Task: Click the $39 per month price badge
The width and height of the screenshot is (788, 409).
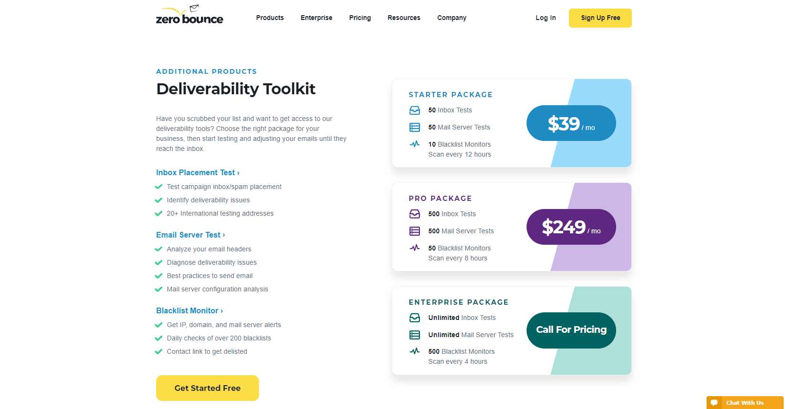Action: pyautogui.click(x=571, y=123)
